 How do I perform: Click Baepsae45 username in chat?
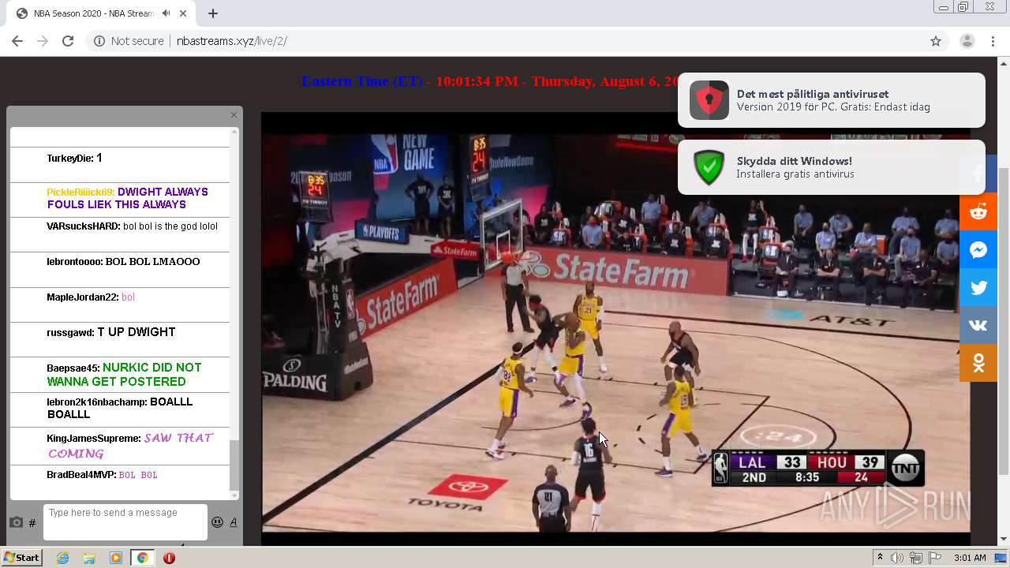72,368
